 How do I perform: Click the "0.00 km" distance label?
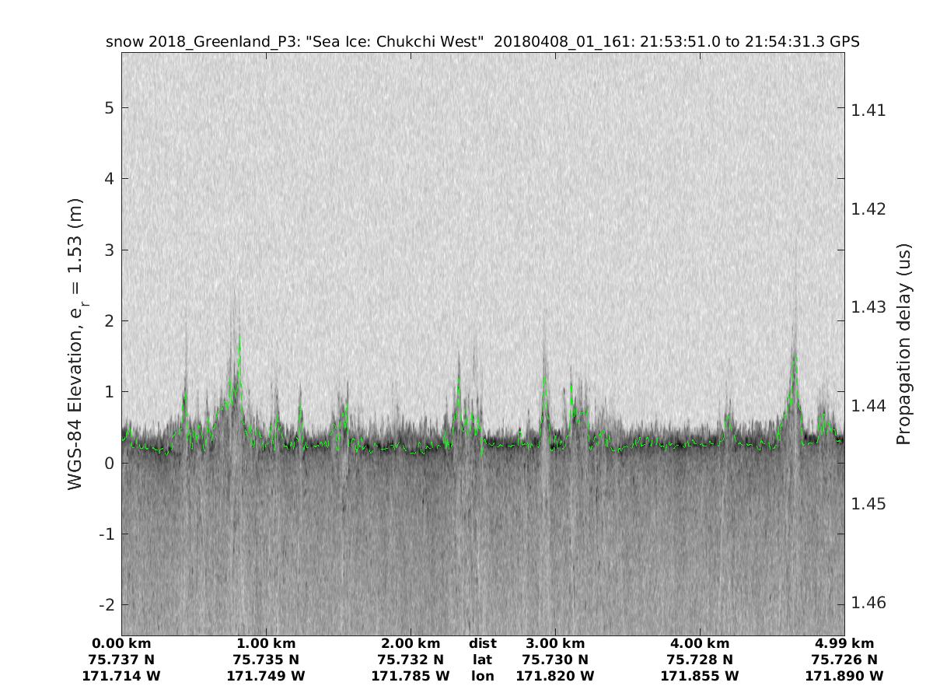pyautogui.click(x=121, y=644)
